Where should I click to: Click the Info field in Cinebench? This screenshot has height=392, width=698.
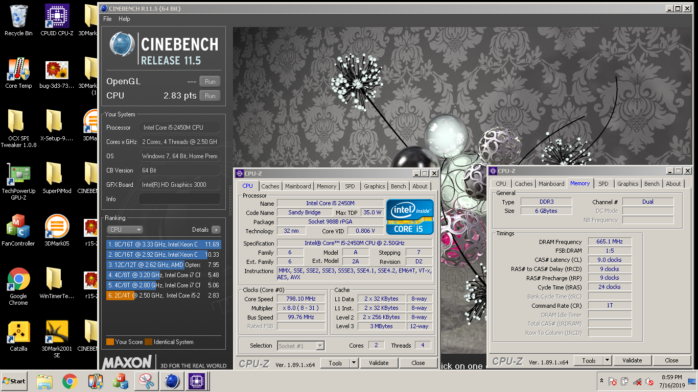pos(180,199)
